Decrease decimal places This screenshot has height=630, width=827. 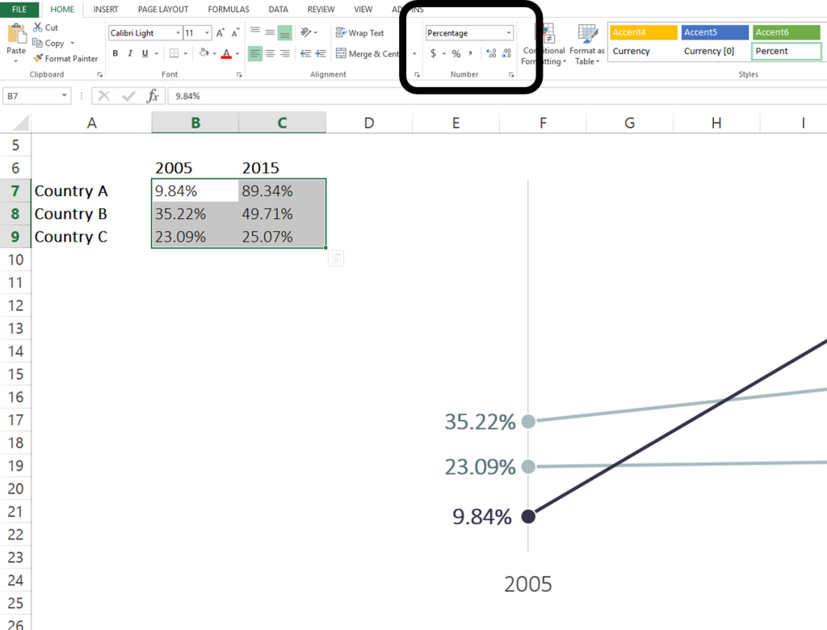[506, 53]
